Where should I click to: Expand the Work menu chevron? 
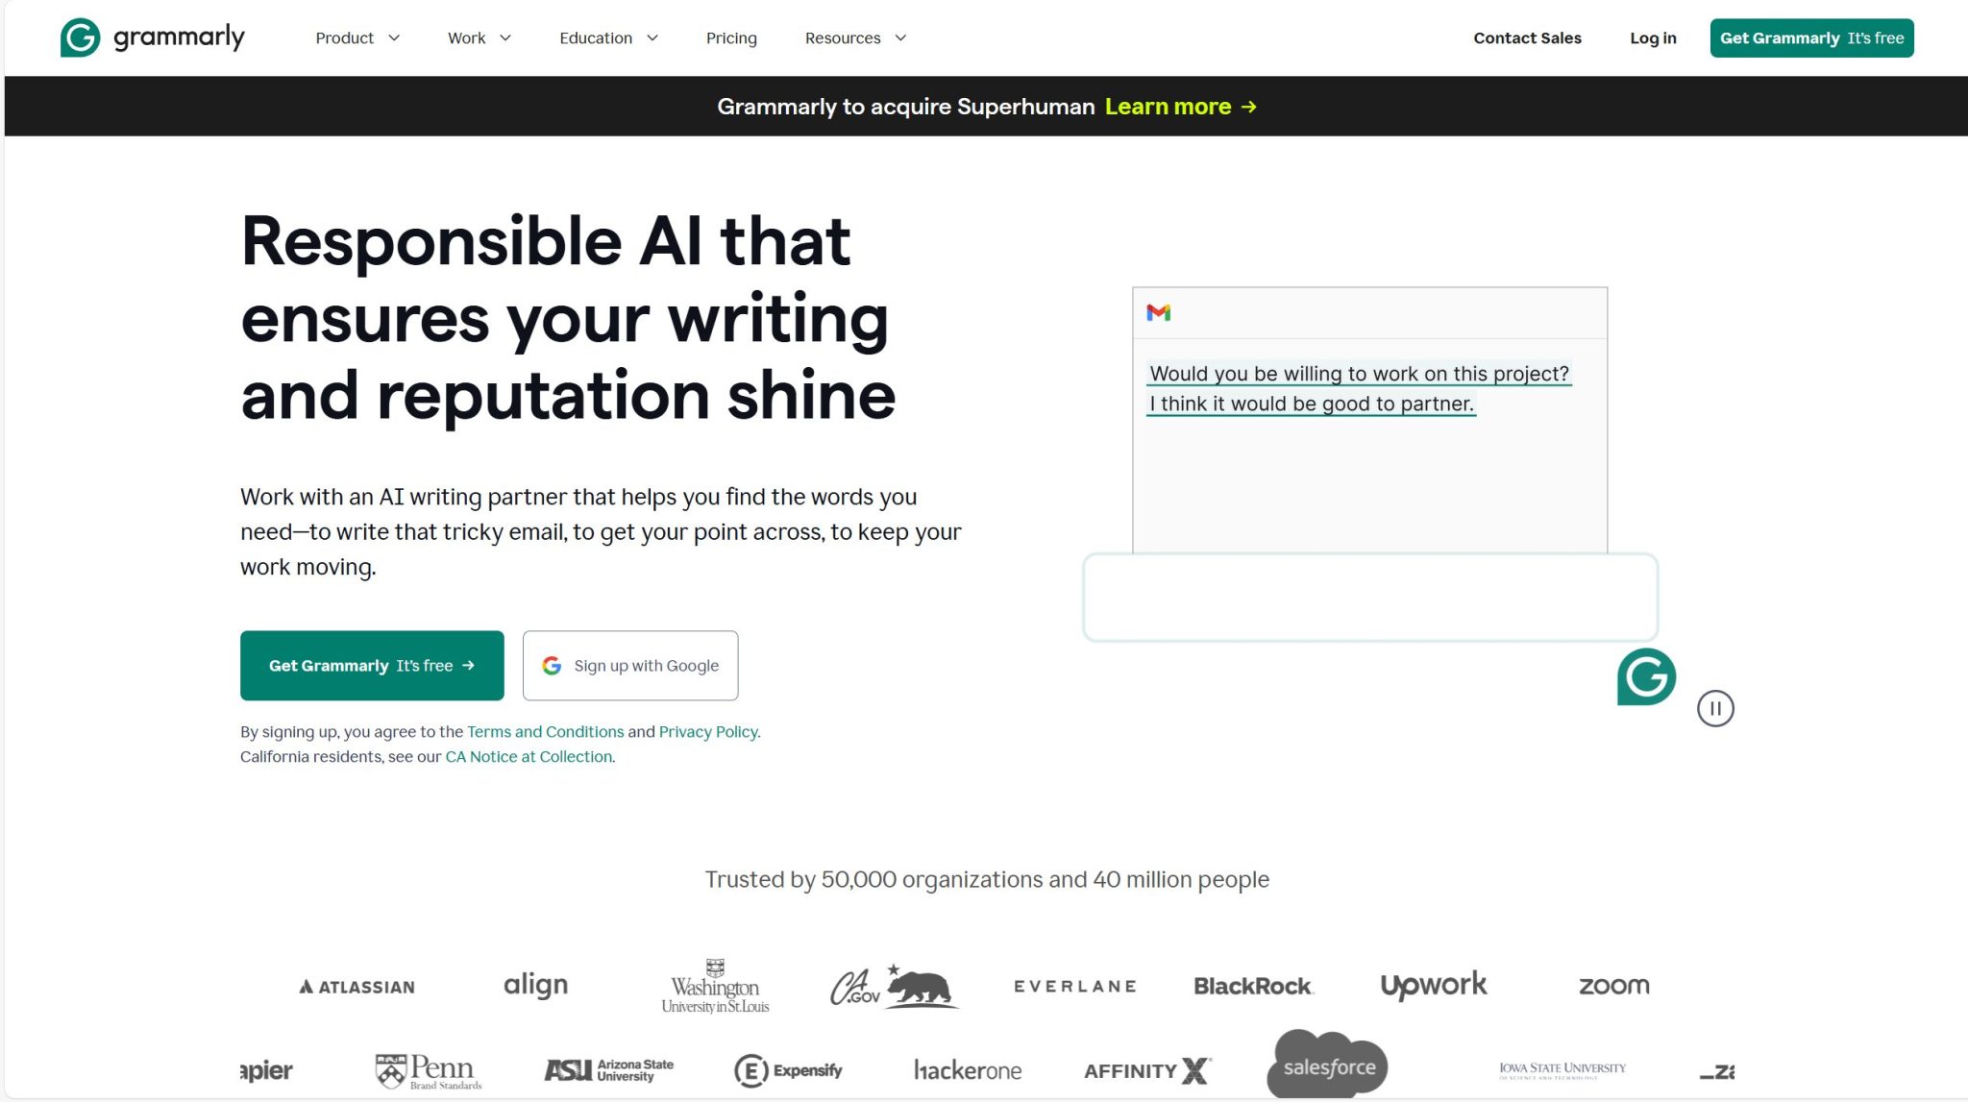coord(504,38)
